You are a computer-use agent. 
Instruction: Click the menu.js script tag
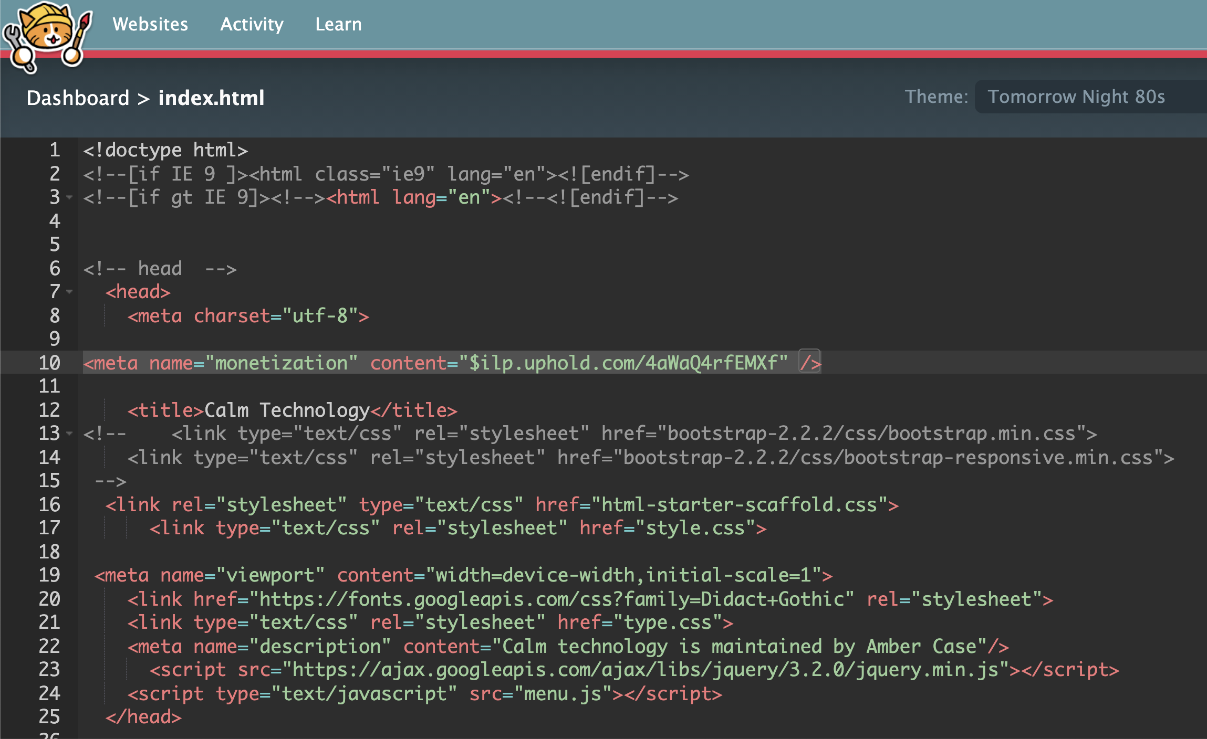pos(424,693)
